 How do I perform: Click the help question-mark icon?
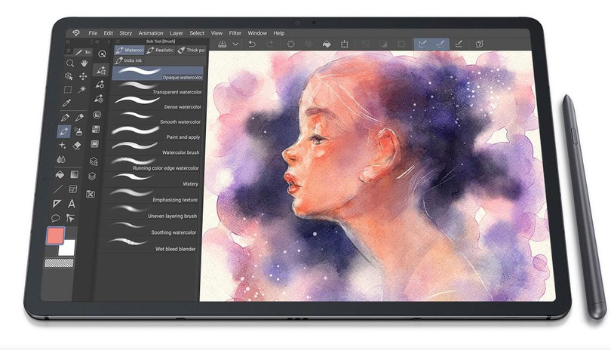(480, 44)
